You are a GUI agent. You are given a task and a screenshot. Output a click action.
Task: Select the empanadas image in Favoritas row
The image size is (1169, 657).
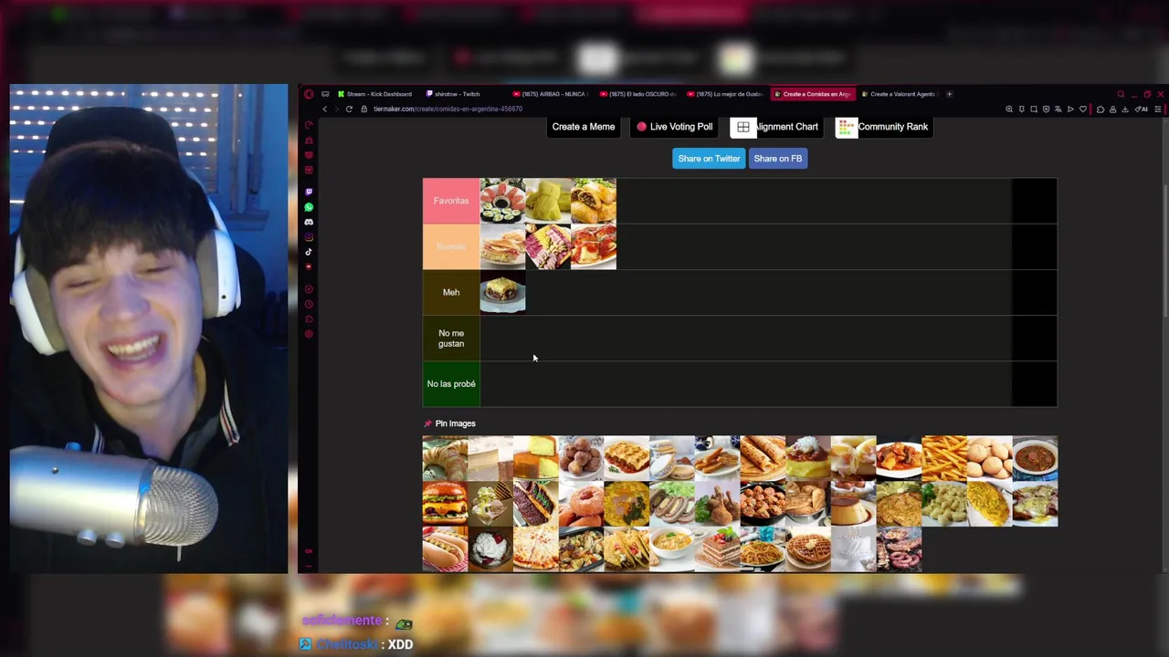pyautogui.click(x=594, y=201)
